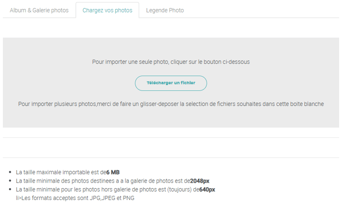Image resolution: width=342 pixels, height=209 pixels.
Task: Select the Chargez vos photos tab
Action: coord(107,10)
